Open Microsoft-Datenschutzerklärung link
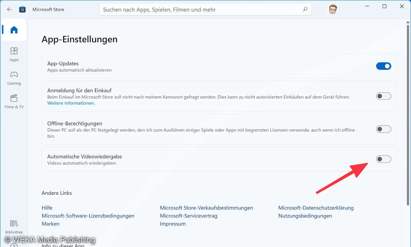411x247 pixels. click(x=316, y=208)
